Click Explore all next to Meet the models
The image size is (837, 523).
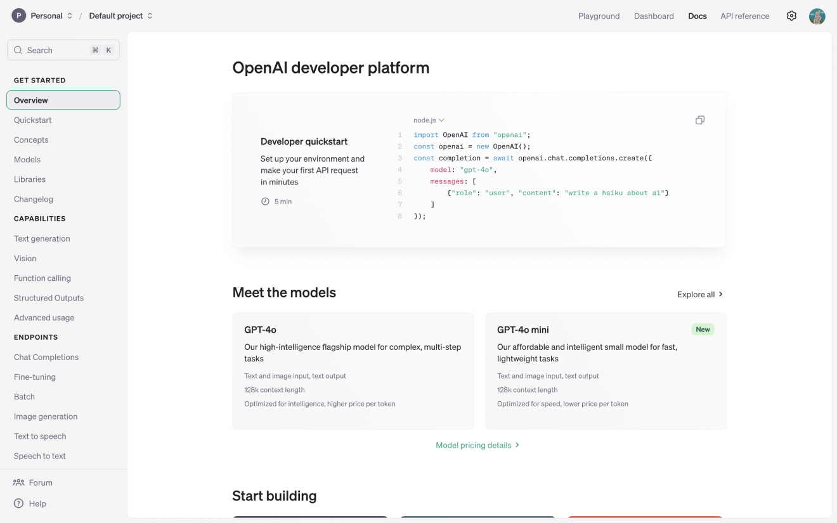[699, 294]
